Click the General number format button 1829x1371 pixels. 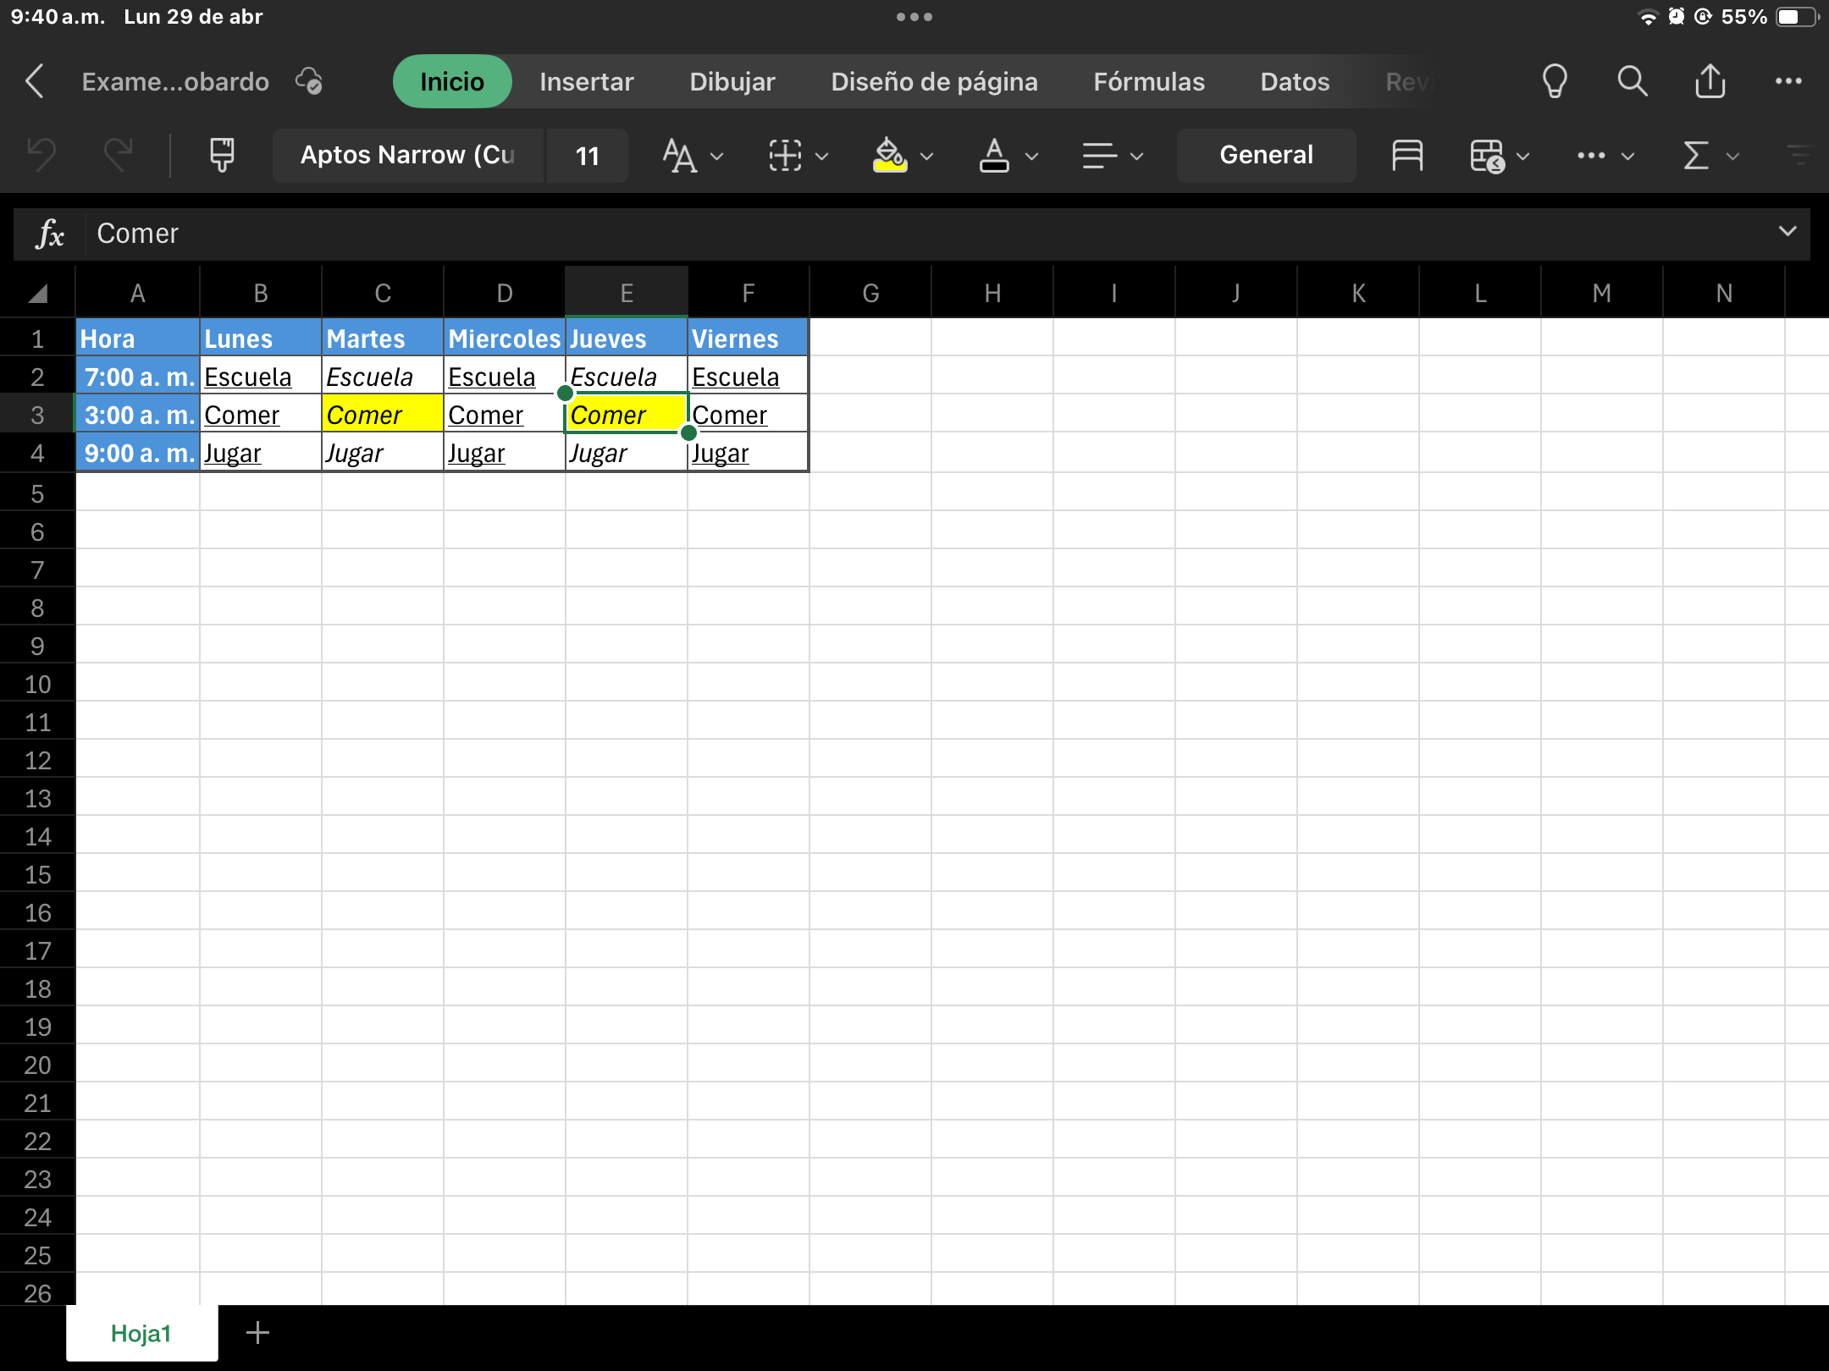1266,155
